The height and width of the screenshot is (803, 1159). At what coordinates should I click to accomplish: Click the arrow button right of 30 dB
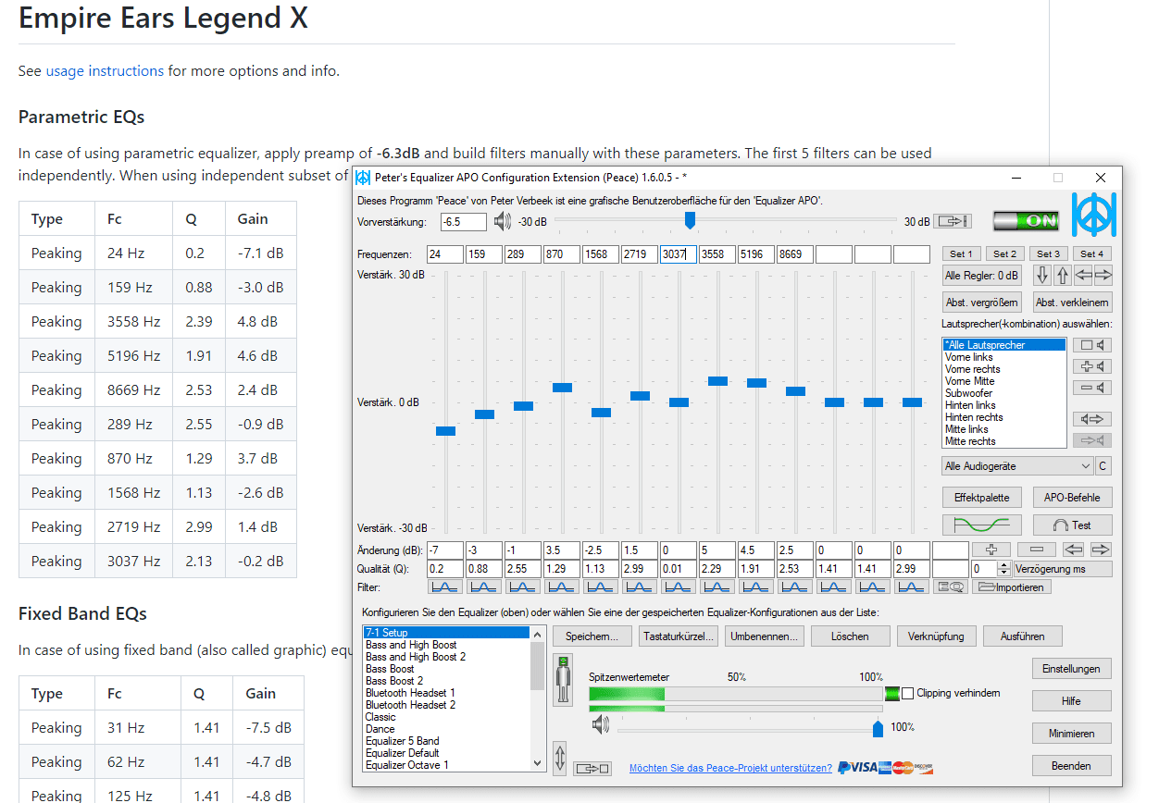(953, 221)
